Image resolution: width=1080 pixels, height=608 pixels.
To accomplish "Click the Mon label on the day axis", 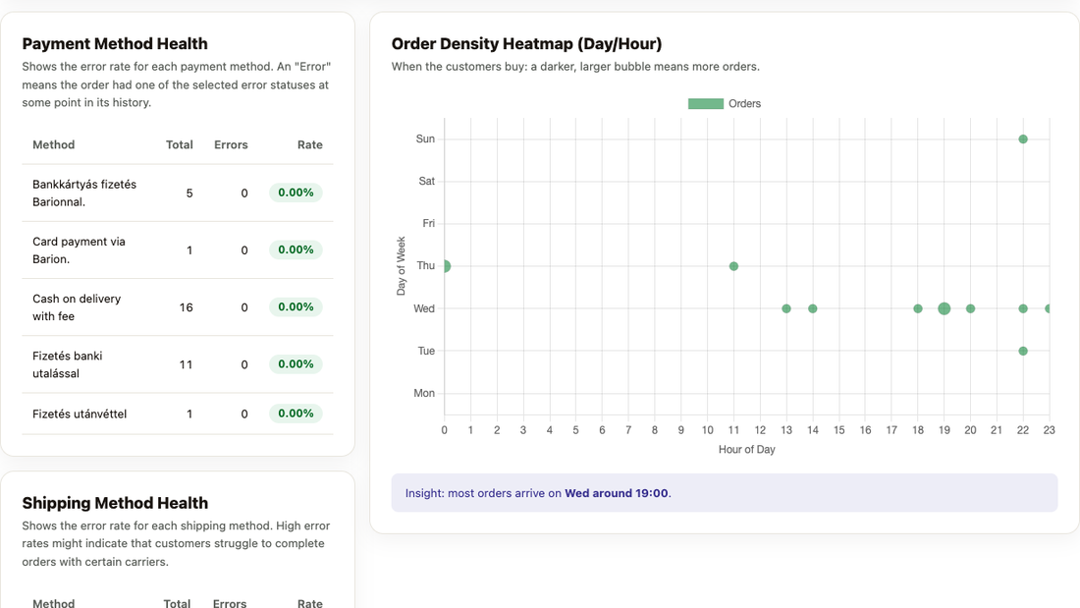I will (x=424, y=393).
